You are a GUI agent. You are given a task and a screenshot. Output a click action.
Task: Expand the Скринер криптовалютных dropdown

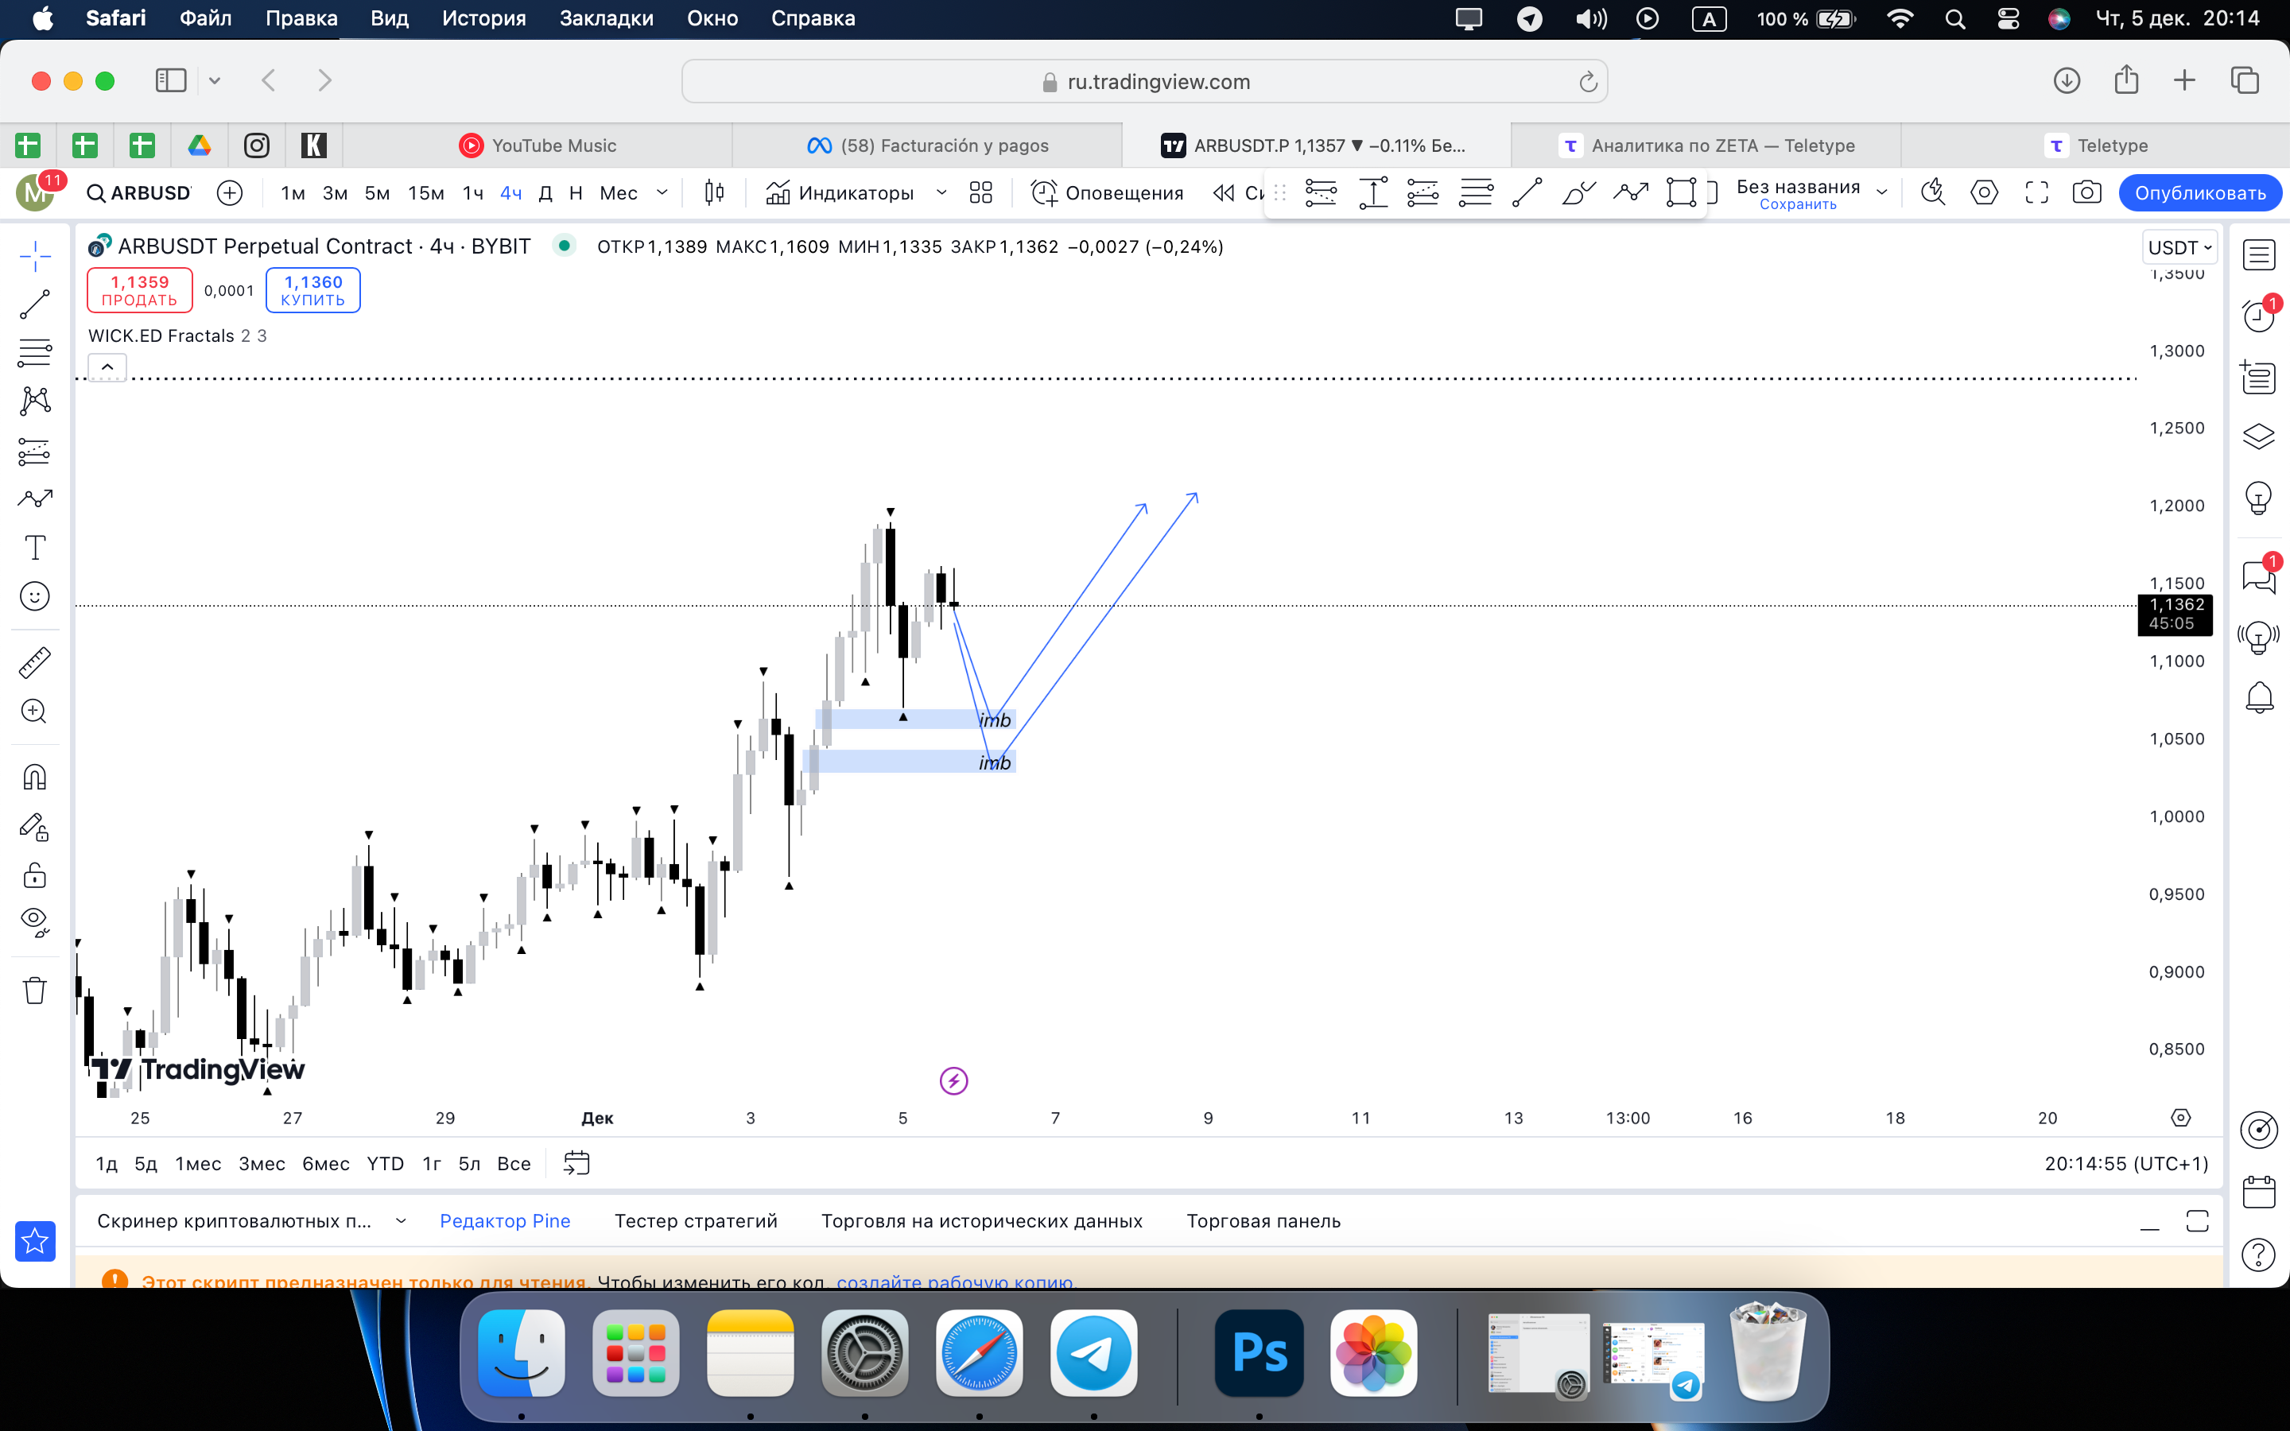(402, 1221)
